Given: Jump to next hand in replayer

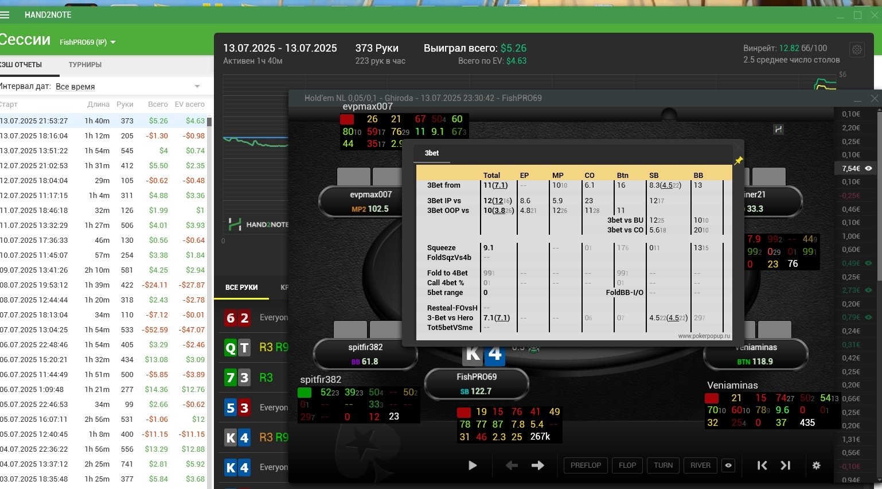Looking at the screenshot, I should [786, 465].
